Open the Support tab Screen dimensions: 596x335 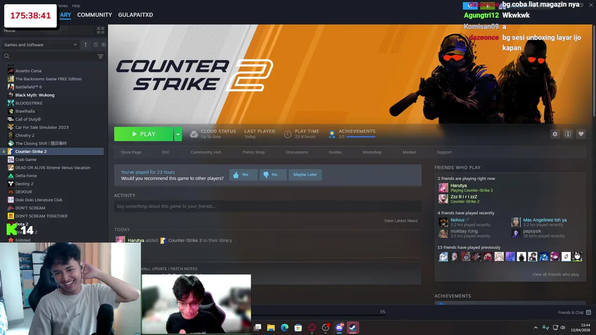[x=444, y=152]
